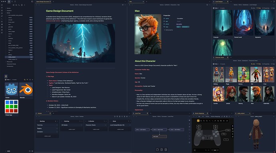Open new tab beside Kanban tab
This screenshot has height=153, width=276.
[x=53, y=113]
